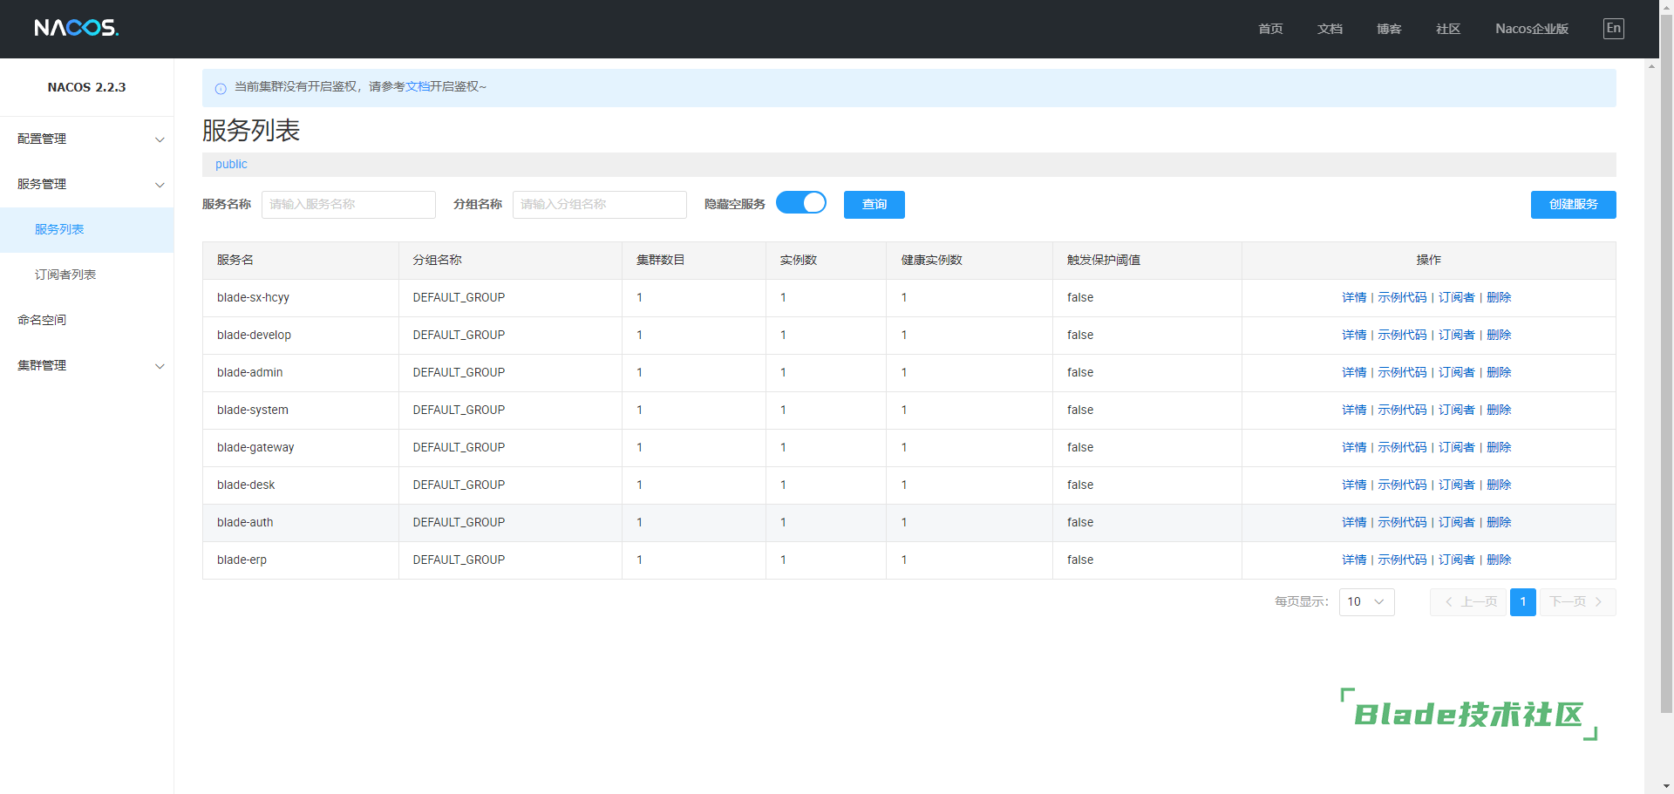Image resolution: width=1674 pixels, height=794 pixels.
Task: Click 删除 for blade-develop
Action: pyautogui.click(x=1499, y=336)
